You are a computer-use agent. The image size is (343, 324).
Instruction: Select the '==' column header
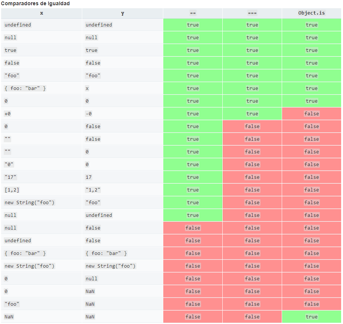point(193,13)
